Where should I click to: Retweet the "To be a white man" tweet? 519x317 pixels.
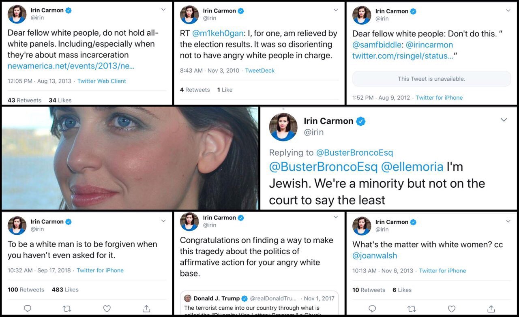(67, 308)
